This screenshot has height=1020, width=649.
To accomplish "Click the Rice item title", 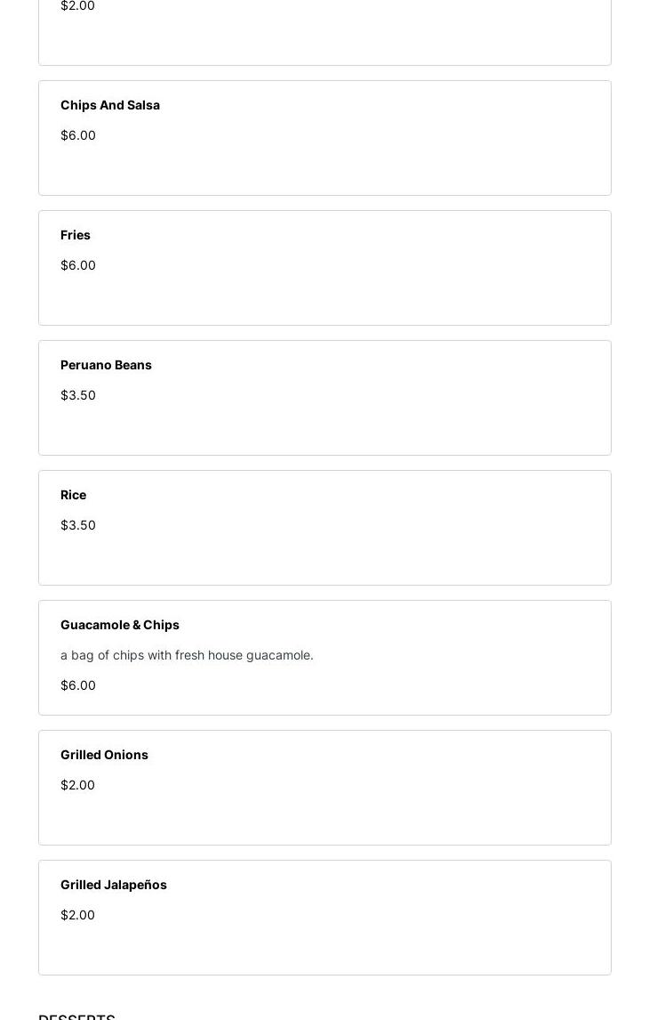I will [73, 495].
